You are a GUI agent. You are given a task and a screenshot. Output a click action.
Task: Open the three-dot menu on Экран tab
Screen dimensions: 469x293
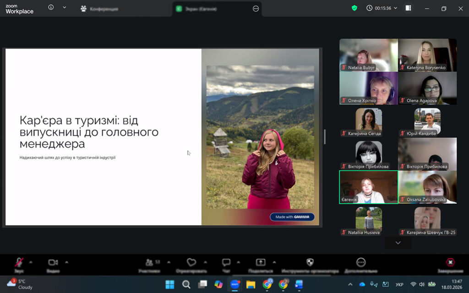pyautogui.click(x=256, y=9)
